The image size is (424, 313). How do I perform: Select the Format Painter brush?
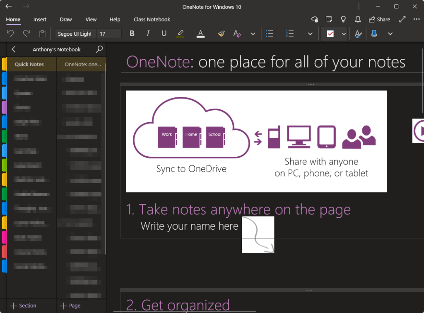click(x=221, y=34)
